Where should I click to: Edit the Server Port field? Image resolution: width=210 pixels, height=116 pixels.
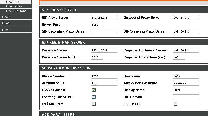[x=97, y=24]
